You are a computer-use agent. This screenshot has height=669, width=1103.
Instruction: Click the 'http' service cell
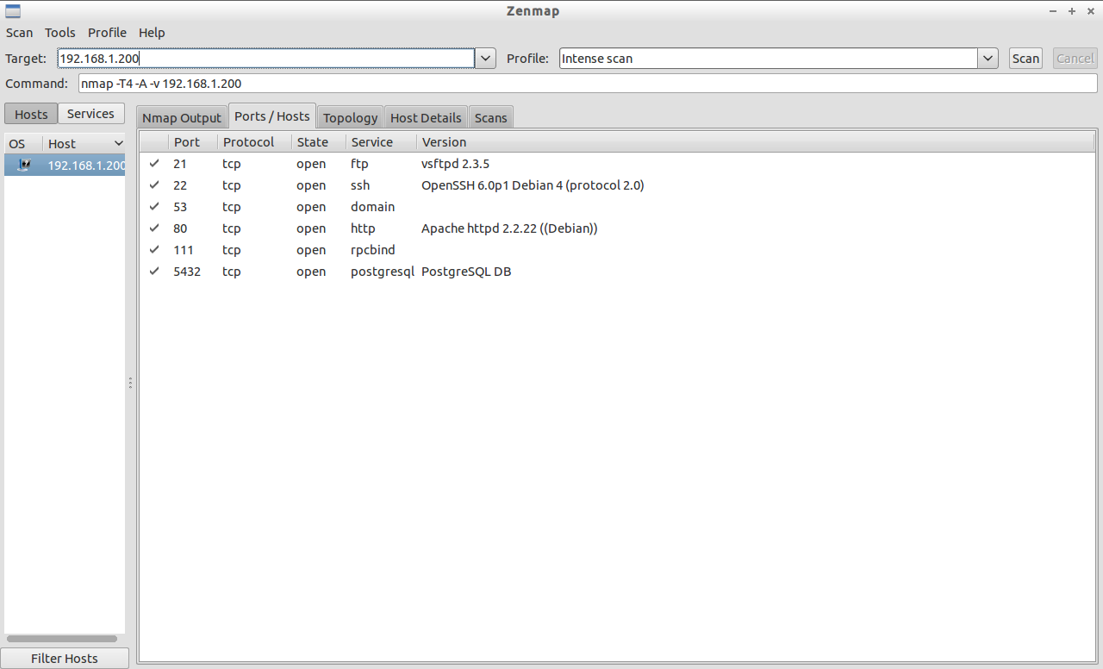363,228
